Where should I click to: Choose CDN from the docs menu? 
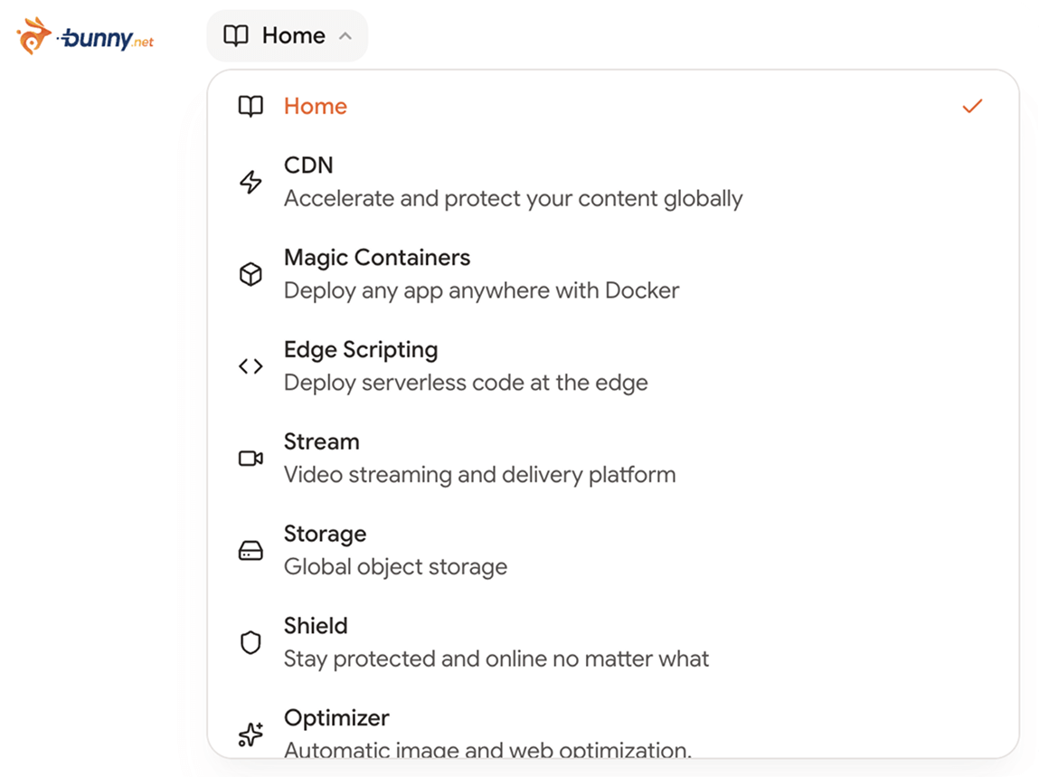308,166
